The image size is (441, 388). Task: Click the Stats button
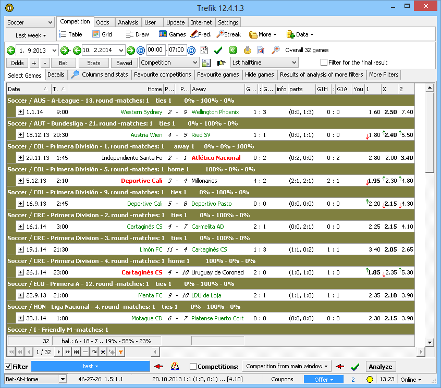[x=93, y=62]
